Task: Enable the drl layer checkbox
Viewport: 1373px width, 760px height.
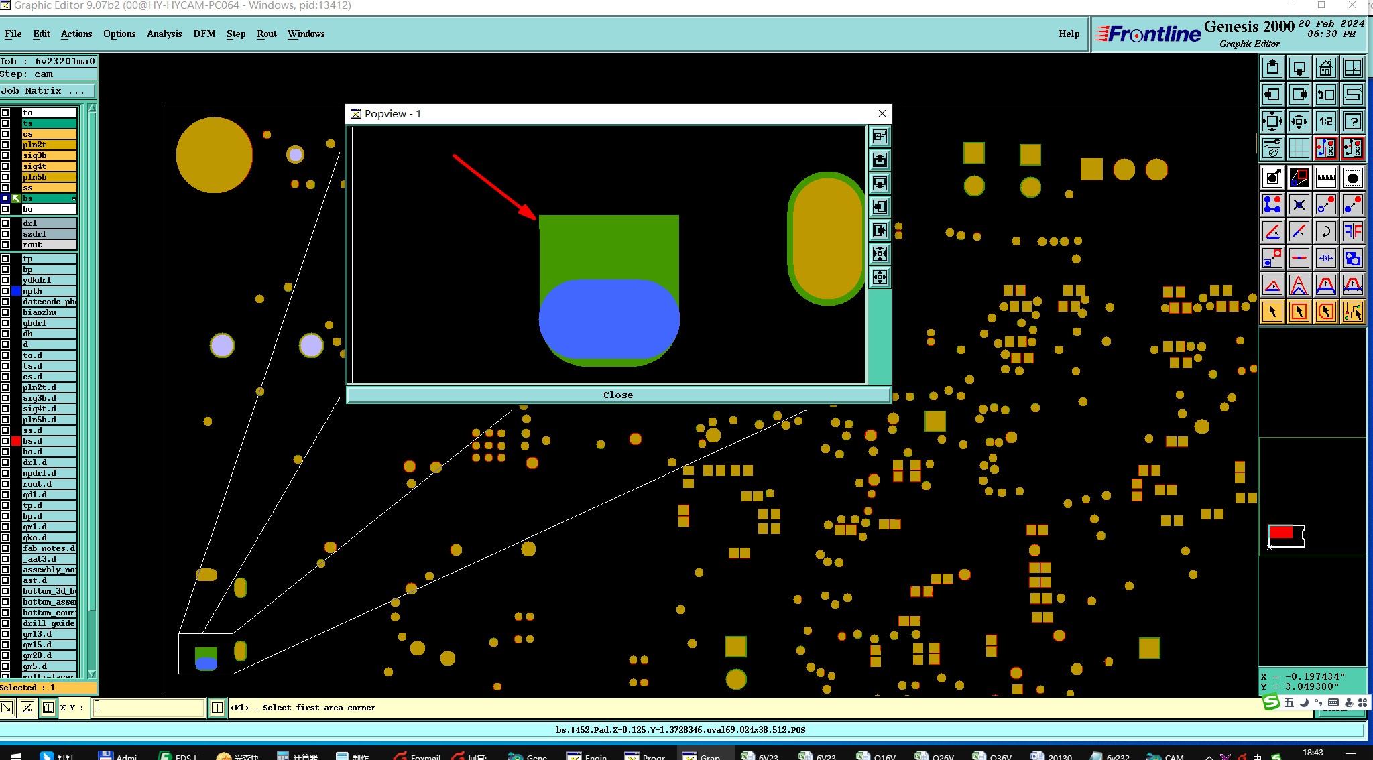Action: click(5, 223)
